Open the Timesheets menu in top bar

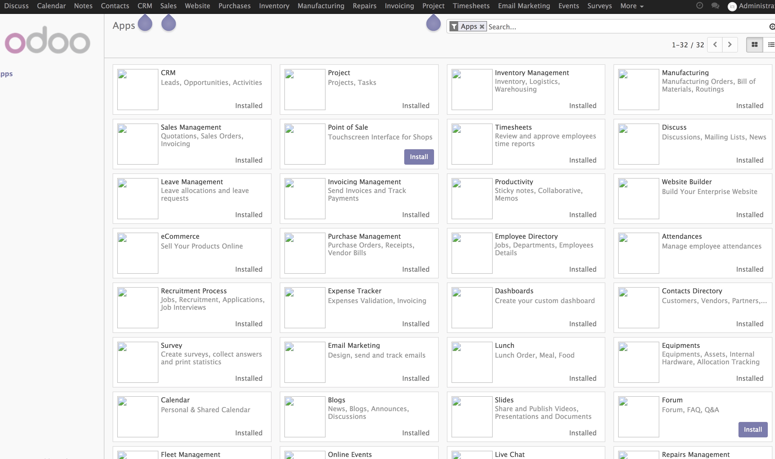[471, 6]
